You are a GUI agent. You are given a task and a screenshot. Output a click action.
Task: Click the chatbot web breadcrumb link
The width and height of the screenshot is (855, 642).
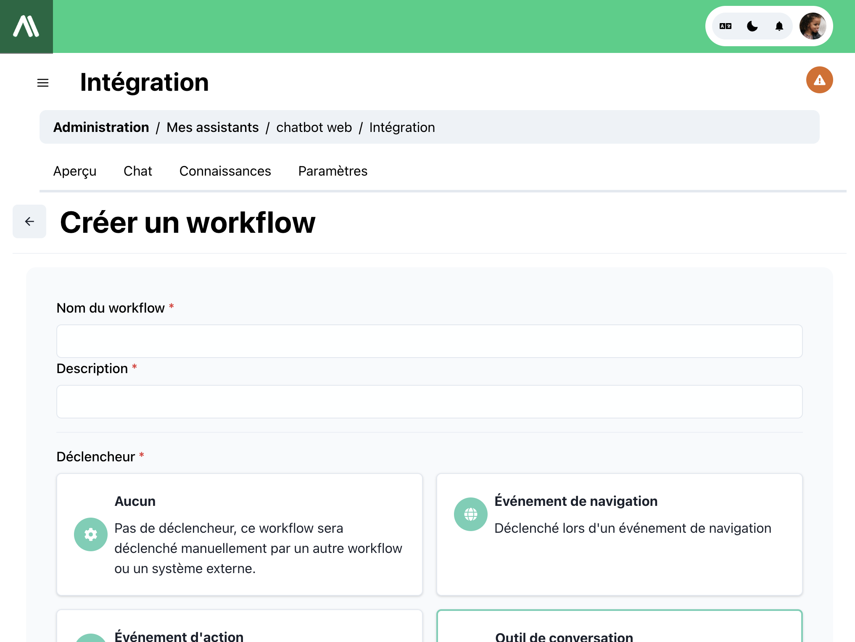click(312, 127)
